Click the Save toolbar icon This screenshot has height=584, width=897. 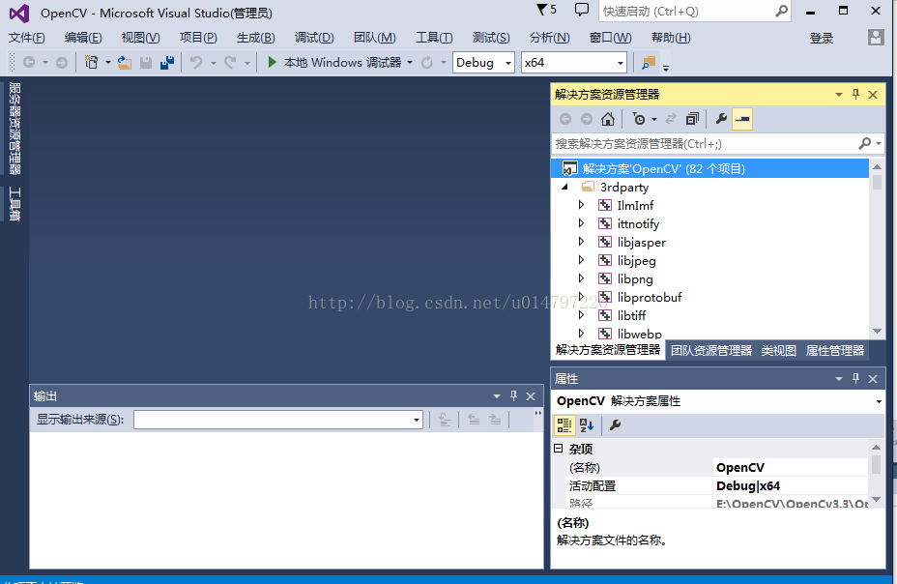click(x=146, y=62)
